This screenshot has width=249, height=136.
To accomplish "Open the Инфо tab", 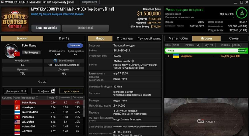I will [100, 38].
